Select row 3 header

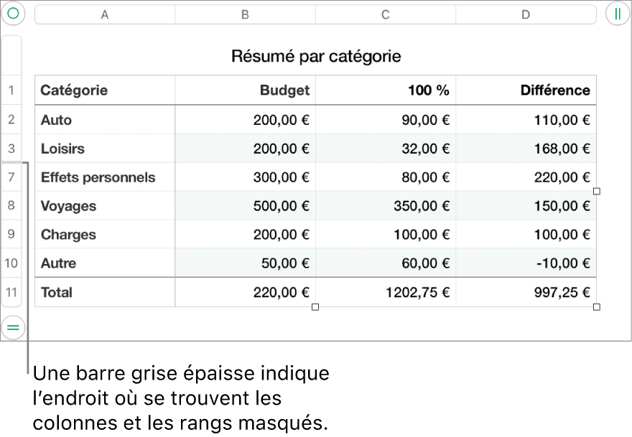pos(11,149)
